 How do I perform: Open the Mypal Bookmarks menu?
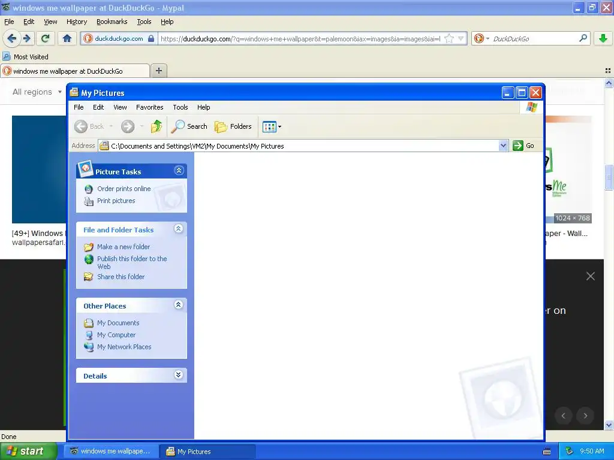pyautogui.click(x=112, y=22)
